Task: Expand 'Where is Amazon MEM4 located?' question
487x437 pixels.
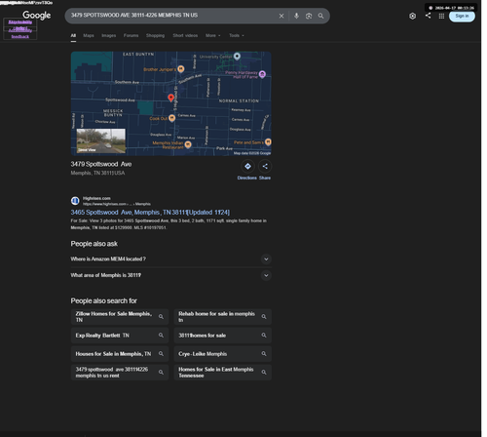Action: point(171,259)
